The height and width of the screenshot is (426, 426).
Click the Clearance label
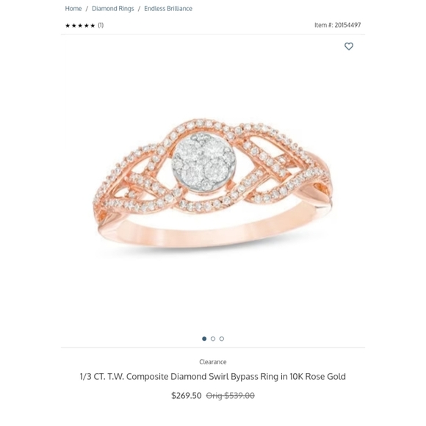click(x=213, y=362)
